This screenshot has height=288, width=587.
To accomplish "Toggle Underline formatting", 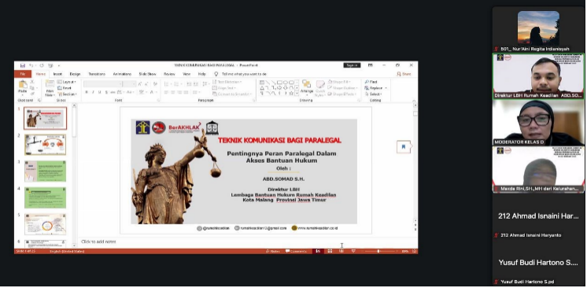I will [100, 92].
